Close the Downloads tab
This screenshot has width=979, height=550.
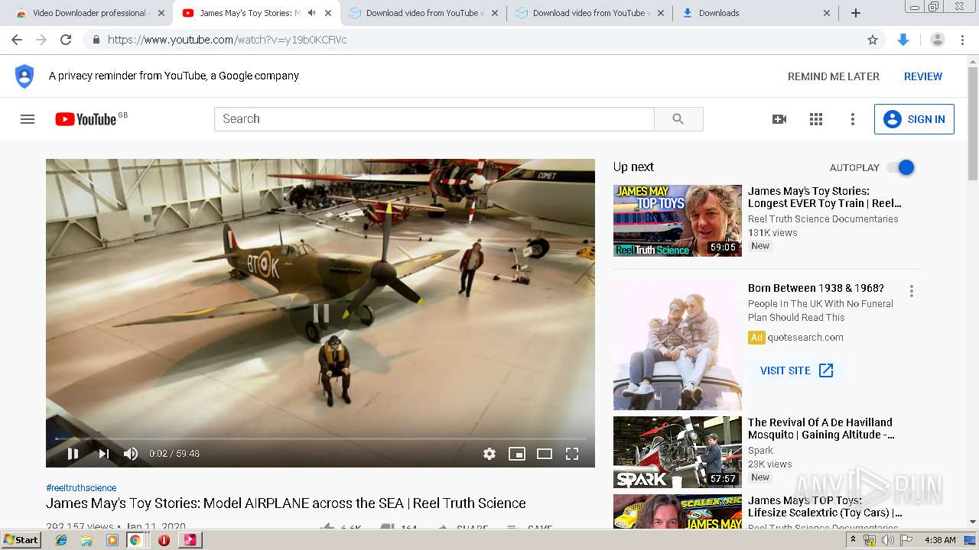point(826,13)
